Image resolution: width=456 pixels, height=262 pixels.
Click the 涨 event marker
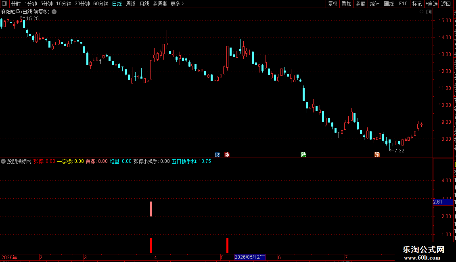227,154
